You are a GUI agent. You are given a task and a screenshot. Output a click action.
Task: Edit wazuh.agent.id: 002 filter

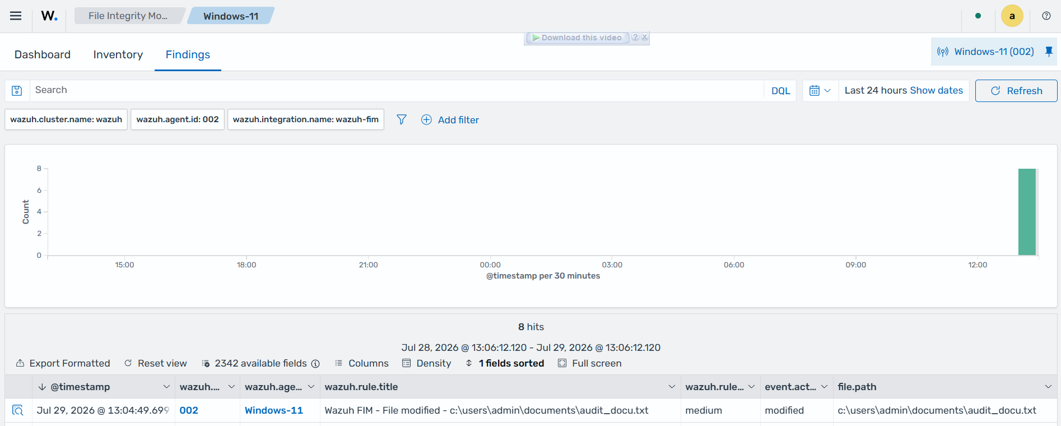pos(178,119)
